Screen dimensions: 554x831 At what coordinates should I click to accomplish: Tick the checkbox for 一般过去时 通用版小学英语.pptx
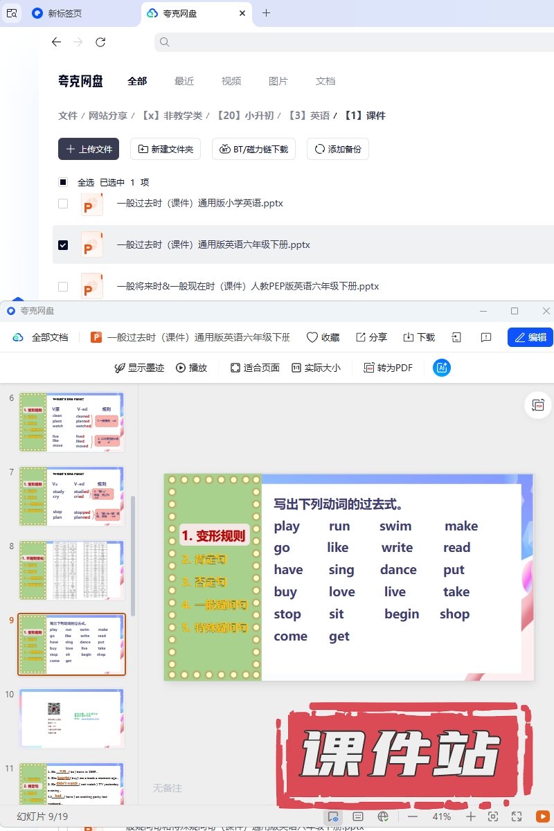click(63, 204)
